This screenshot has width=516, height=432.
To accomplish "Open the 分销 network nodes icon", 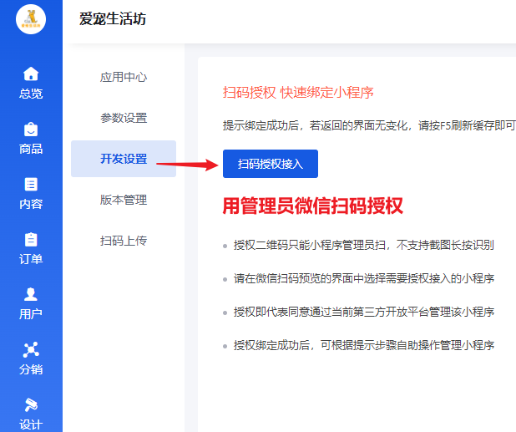I will pyautogui.click(x=31, y=349).
